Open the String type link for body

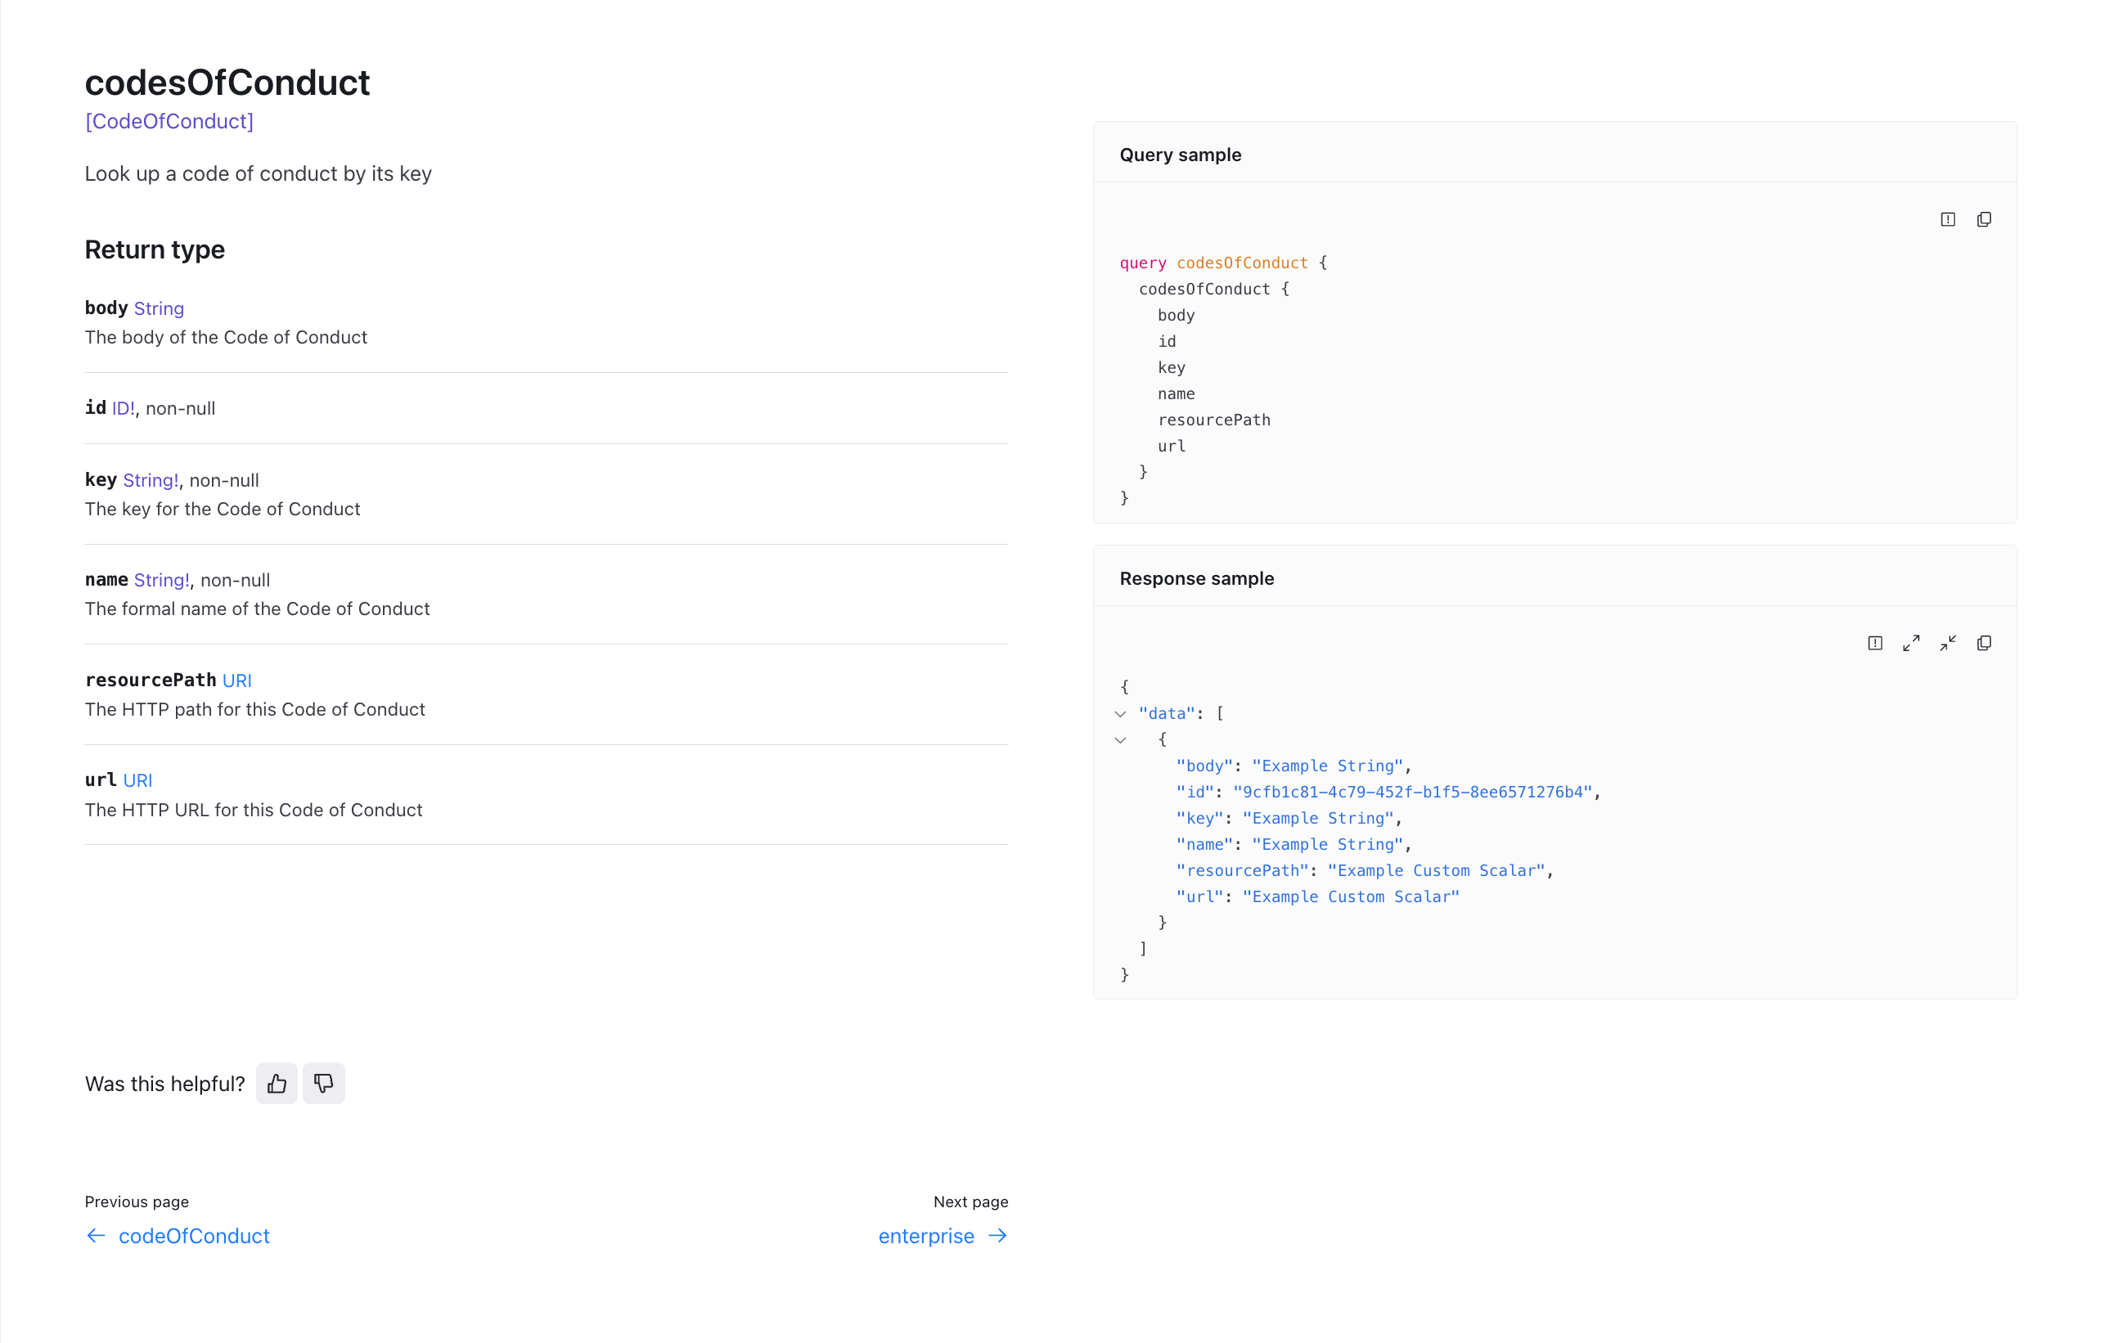coord(159,308)
